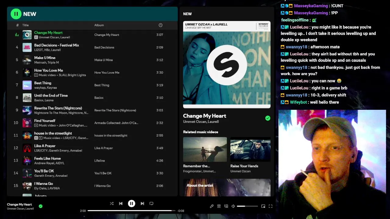
Task: Toggle saved check beside Change My Heart title
Action: (x=268, y=118)
